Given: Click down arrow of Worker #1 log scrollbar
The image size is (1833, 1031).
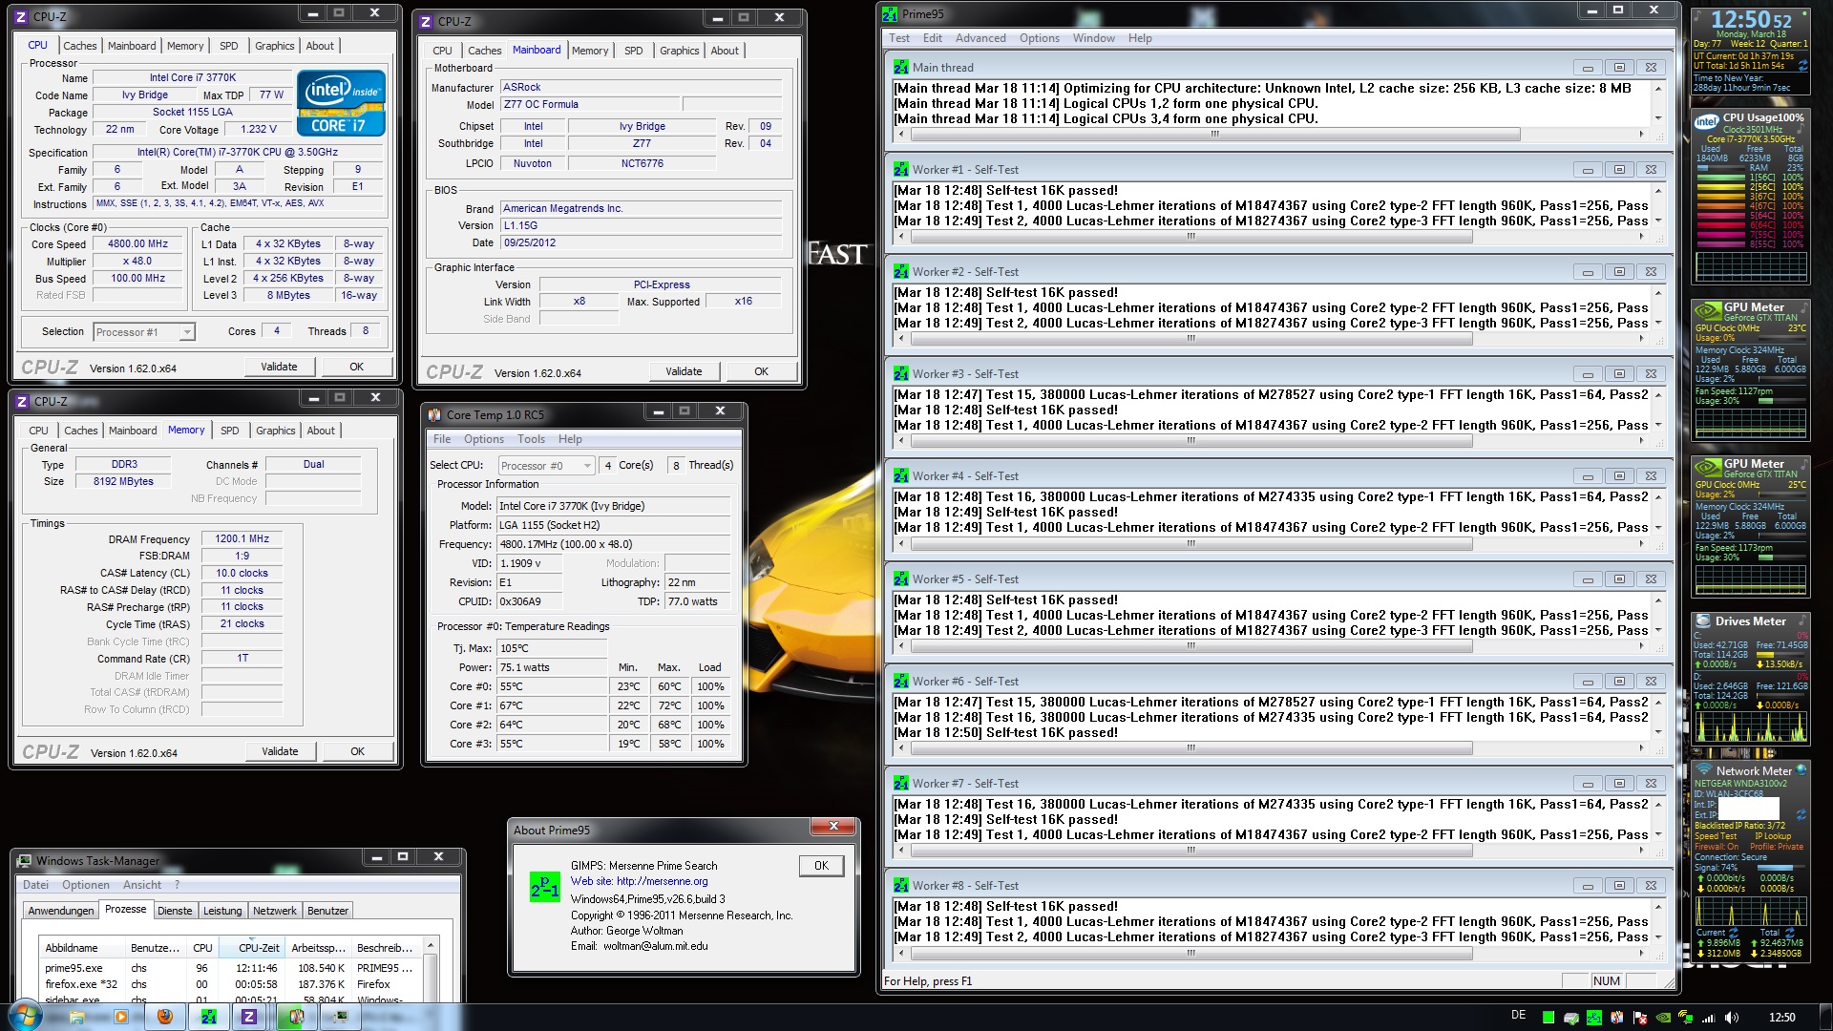Looking at the screenshot, I should [1658, 221].
